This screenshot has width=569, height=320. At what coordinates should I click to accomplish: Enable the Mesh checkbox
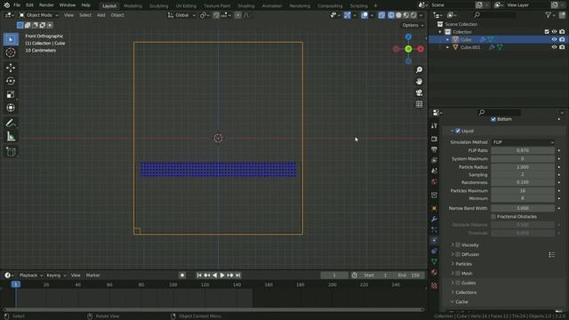click(x=458, y=273)
